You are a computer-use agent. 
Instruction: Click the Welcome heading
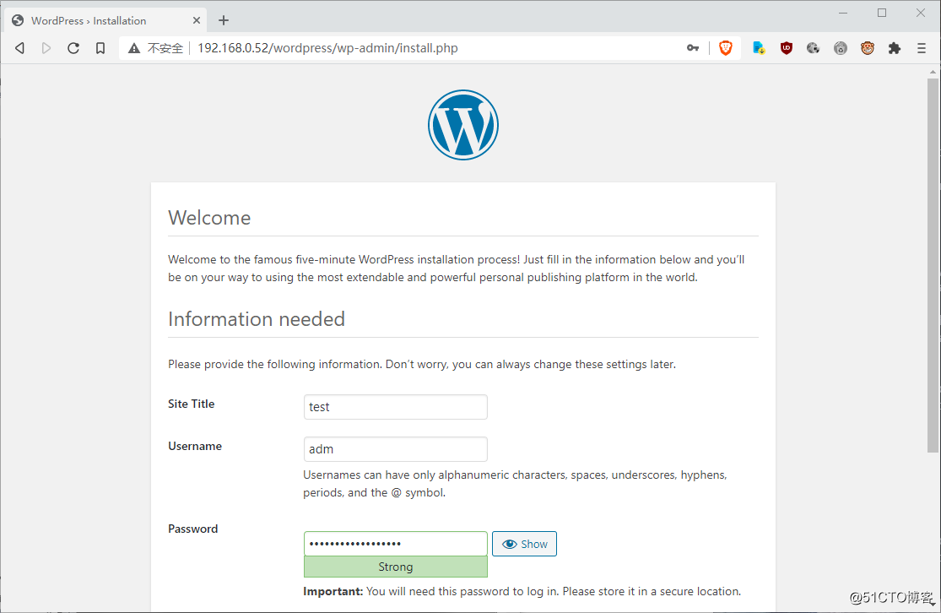[x=209, y=218]
